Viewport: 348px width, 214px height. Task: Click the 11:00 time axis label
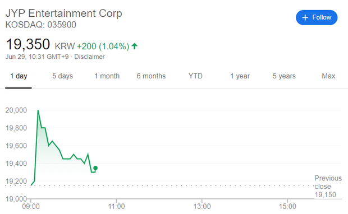click(117, 207)
